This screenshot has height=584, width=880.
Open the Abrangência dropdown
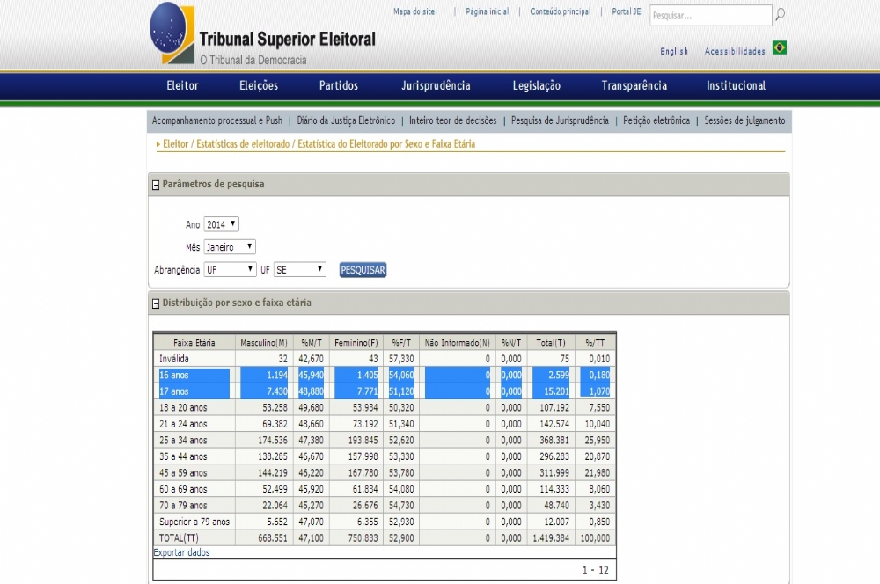230,270
